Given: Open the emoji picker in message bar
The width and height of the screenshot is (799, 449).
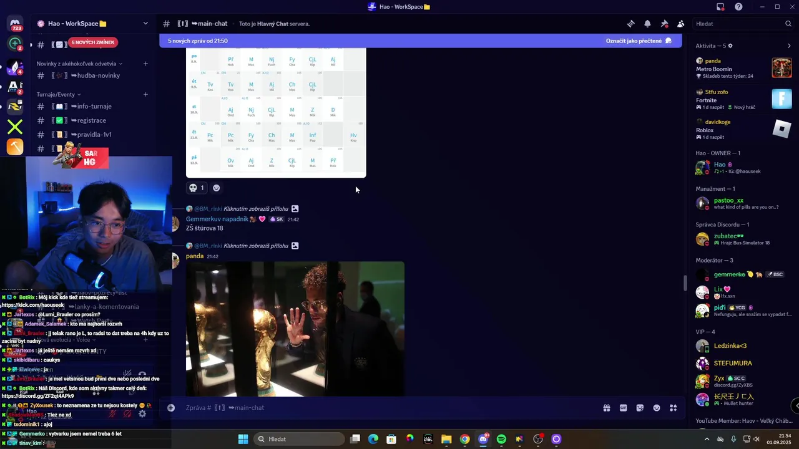Looking at the screenshot, I should (657, 408).
